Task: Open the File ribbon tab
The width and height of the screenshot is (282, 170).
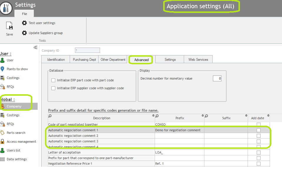Action: click(x=24, y=14)
